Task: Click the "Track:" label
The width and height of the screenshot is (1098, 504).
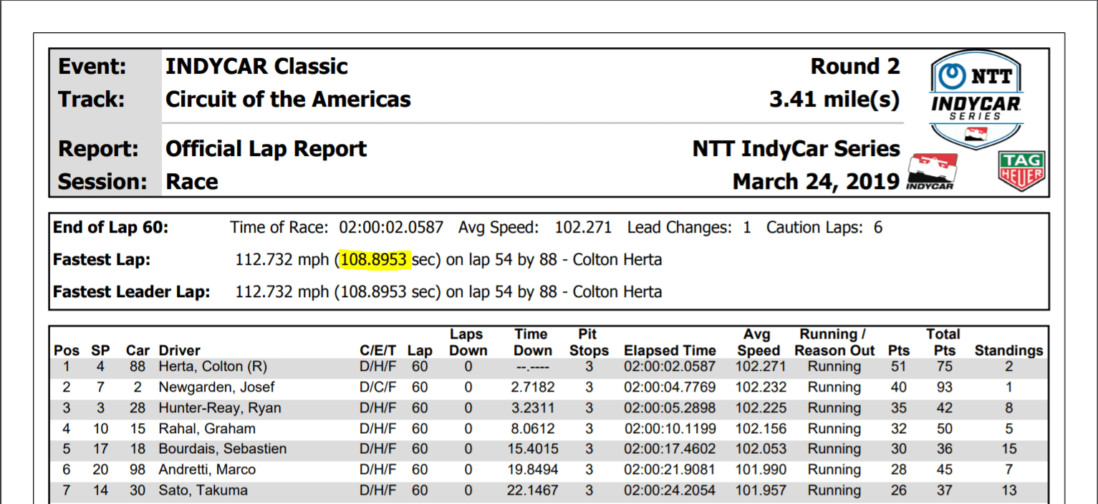Action: coord(91,100)
